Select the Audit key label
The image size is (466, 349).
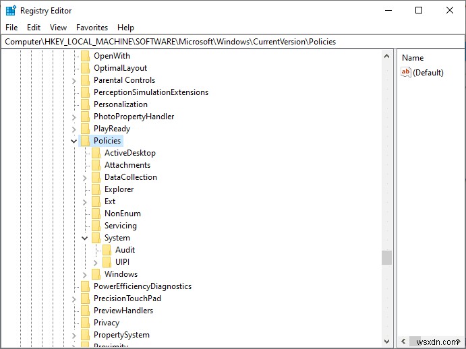[x=125, y=250]
